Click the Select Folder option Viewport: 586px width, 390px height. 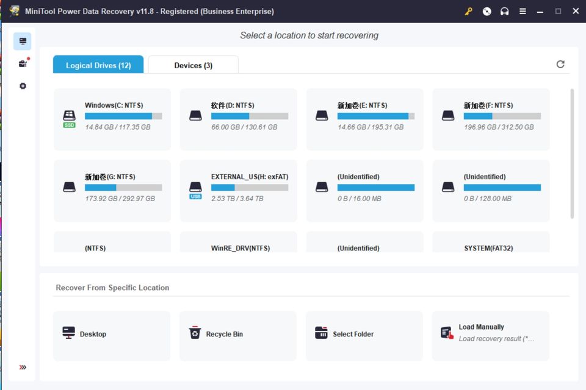364,335
